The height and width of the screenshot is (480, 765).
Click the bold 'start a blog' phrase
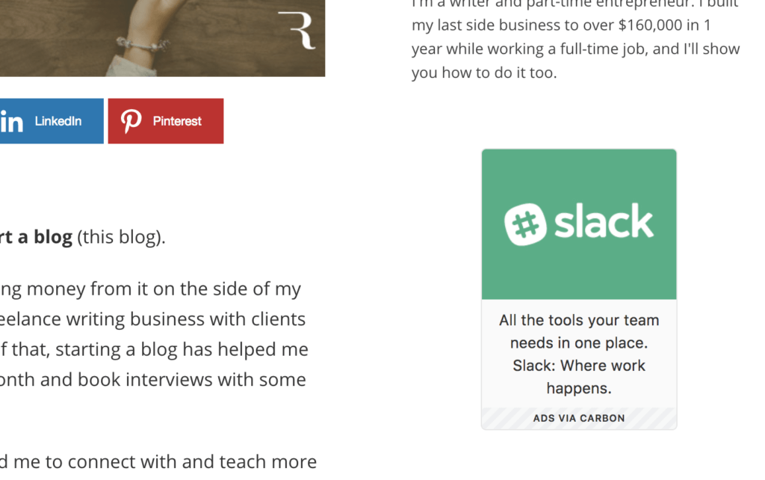(34, 236)
